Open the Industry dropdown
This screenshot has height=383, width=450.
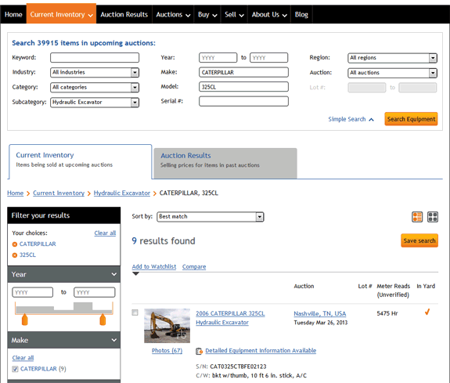[x=95, y=72]
